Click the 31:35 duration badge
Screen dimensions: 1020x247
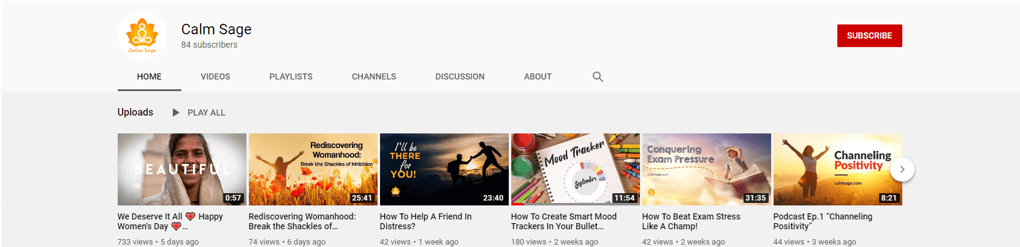point(755,198)
